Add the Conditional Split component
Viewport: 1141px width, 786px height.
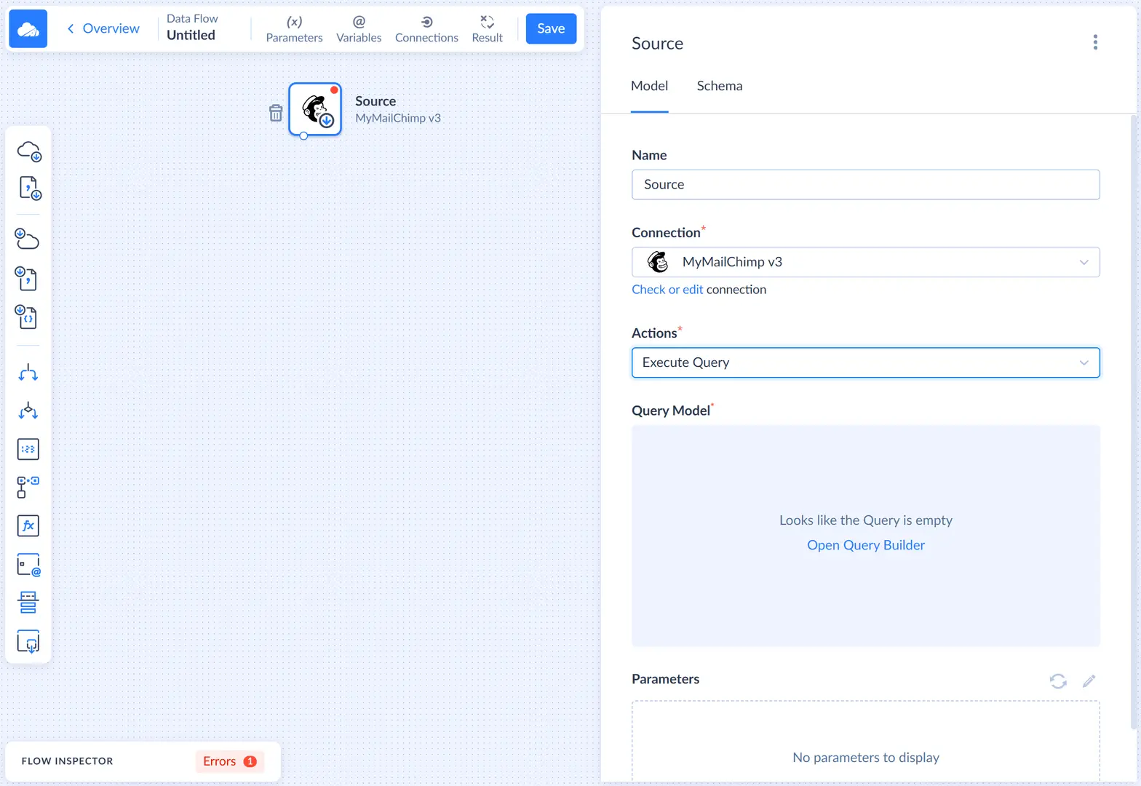tap(28, 410)
